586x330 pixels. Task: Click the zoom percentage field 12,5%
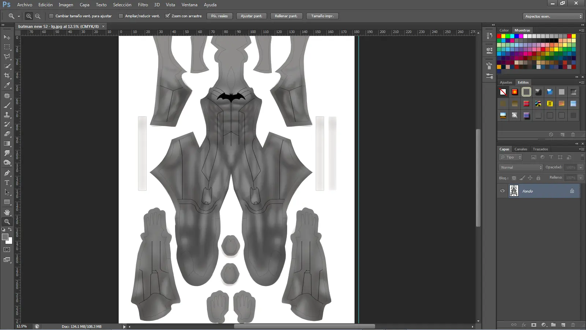22,326
